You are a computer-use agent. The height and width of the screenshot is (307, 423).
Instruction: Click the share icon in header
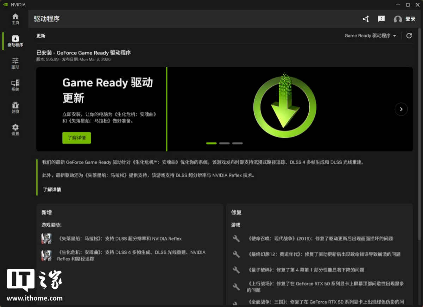click(x=366, y=19)
